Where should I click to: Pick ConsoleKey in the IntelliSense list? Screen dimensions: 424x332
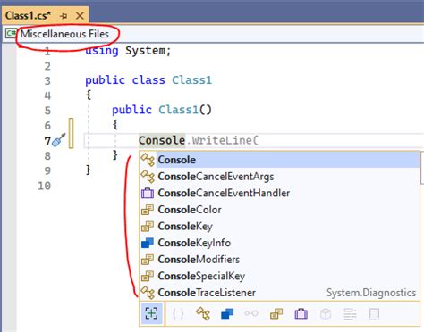tap(280, 227)
